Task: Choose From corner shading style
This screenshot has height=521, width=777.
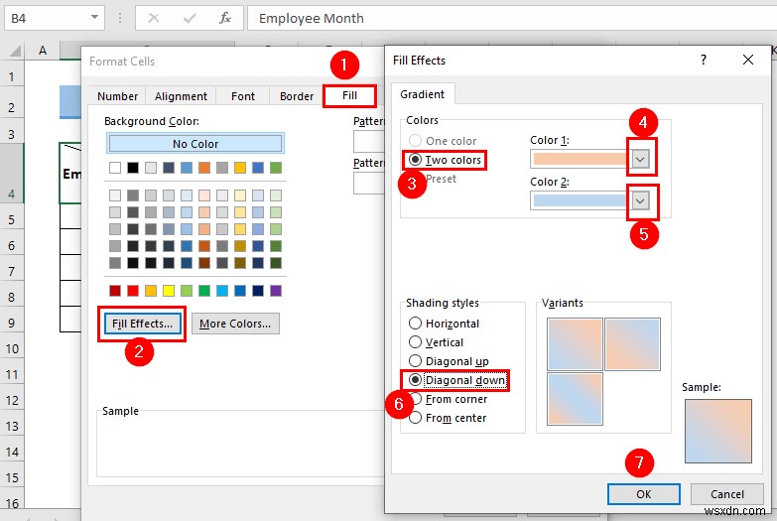Action: click(415, 399)
